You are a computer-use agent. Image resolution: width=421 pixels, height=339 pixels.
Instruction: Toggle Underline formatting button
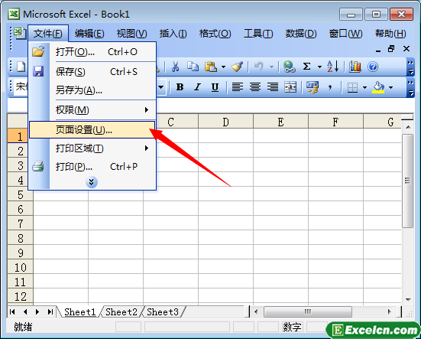point(215,87)
